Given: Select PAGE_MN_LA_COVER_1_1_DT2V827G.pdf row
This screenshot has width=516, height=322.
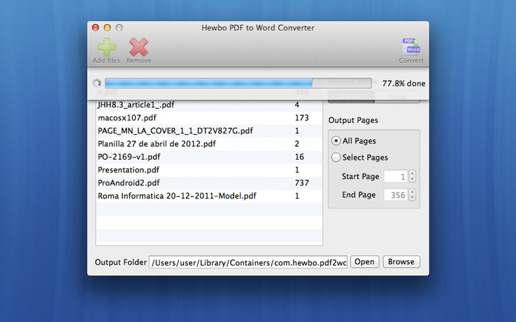Looking at the screenshot, I should click(209, 131).
